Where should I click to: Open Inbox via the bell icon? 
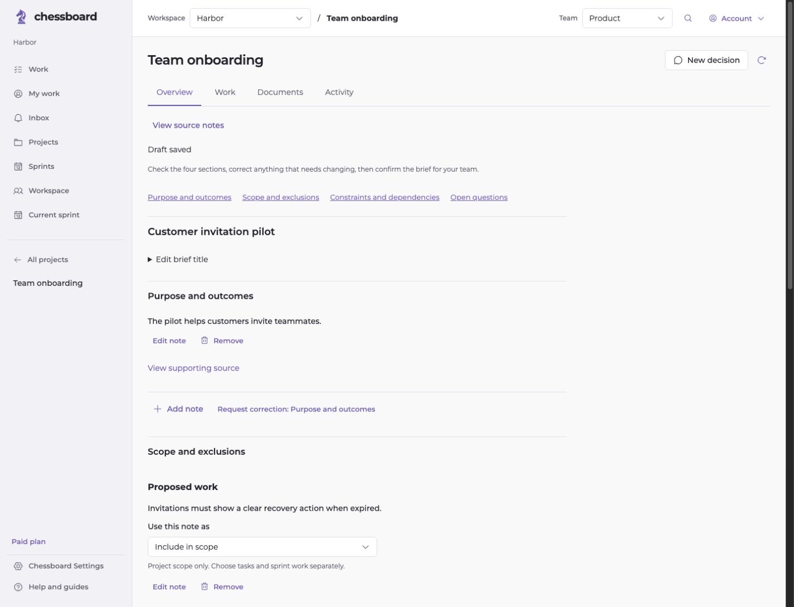coord(18,118)
